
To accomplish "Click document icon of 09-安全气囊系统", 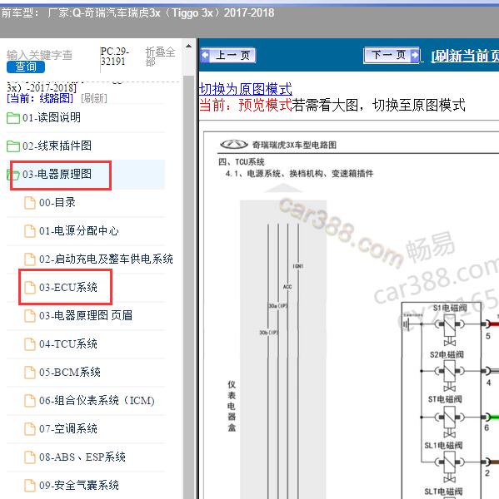I will (30, 486).
